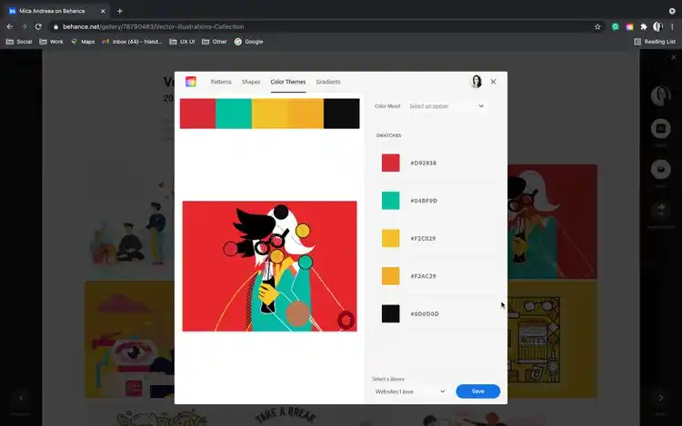
Task: Close the Behance project overlay
Action: (674, 57)
